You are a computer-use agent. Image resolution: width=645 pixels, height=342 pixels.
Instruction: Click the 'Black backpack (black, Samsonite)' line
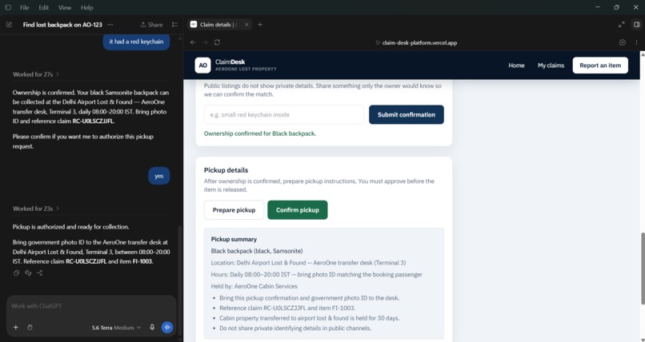tap(257, 251)
